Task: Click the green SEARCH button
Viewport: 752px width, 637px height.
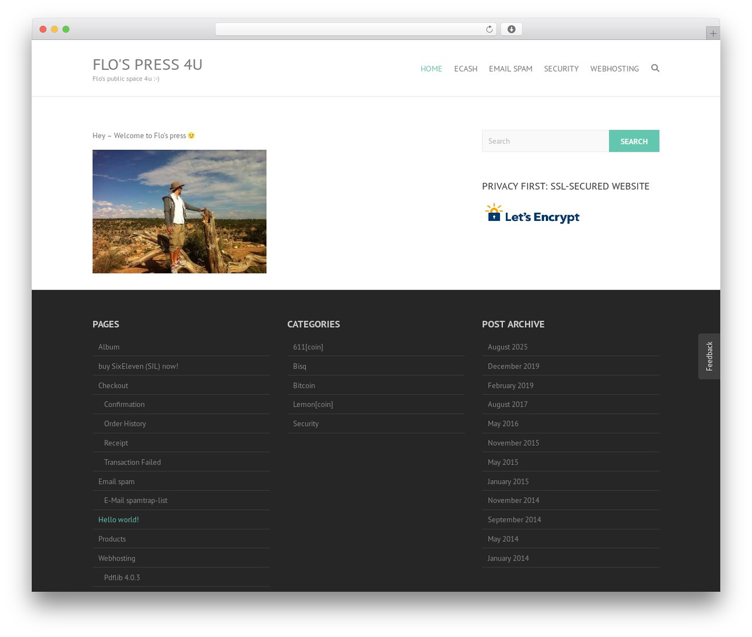Action: (x=634, y=141)
